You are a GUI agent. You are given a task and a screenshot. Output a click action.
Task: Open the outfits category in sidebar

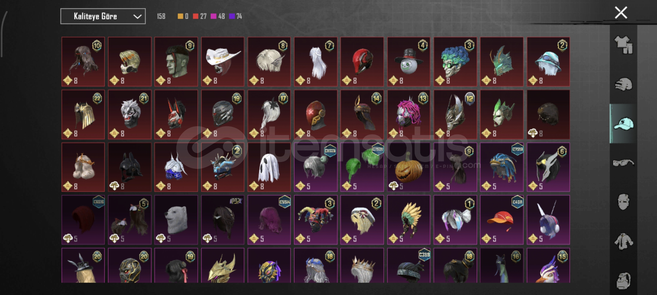[623, 45]
